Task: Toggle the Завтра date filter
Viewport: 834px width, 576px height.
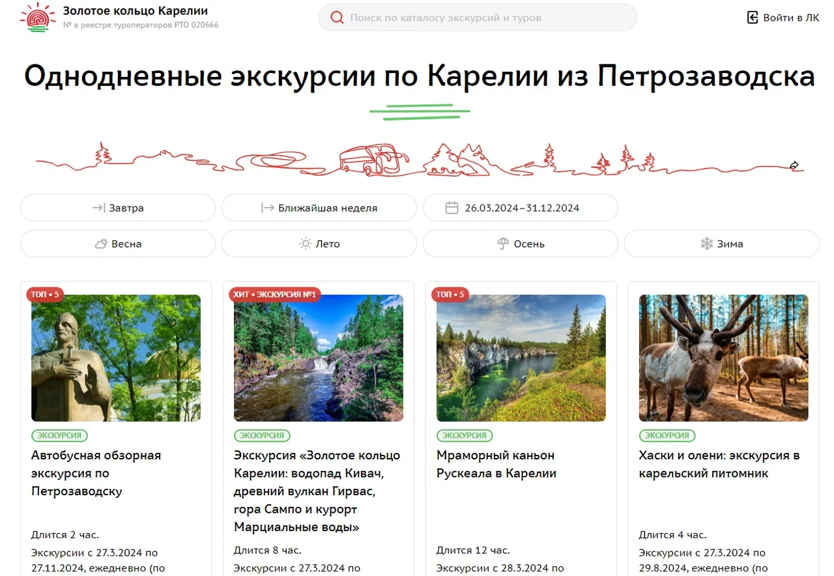Action: click(x=118, y=208)
